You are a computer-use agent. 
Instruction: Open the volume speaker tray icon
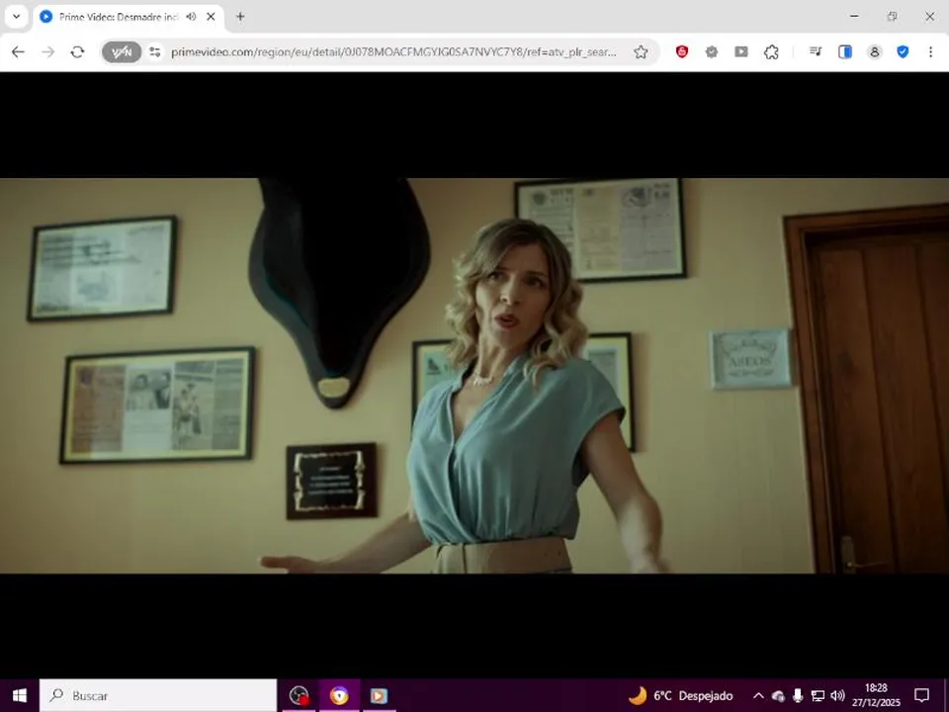click(837, 695)
